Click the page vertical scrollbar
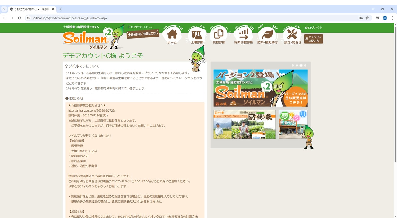Image resolution: width=397 pixels, height=223 pixels. click(x=395, y=94)
